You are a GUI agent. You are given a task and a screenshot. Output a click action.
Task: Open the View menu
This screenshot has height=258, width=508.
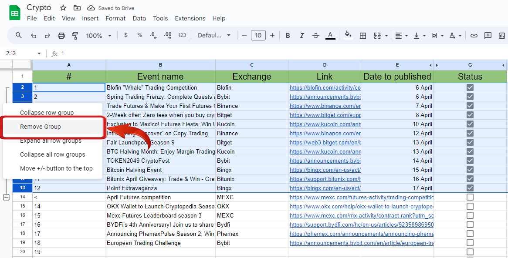[68, 18]
